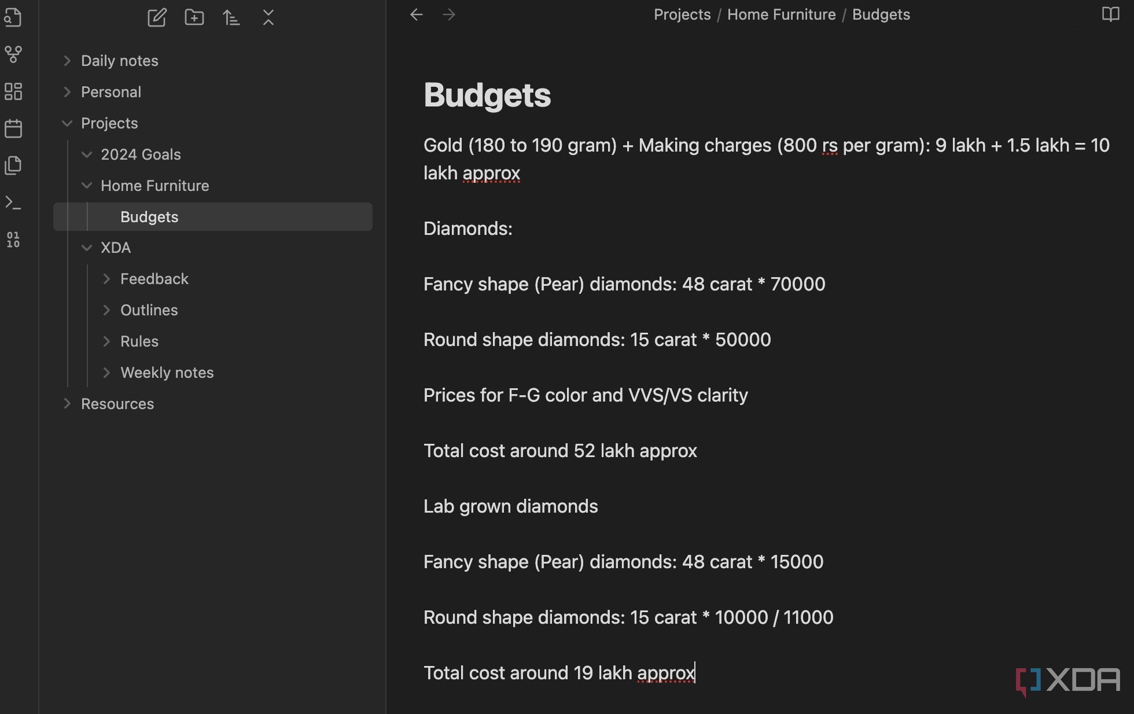Click the new folder/collection icon

[194, 16]
